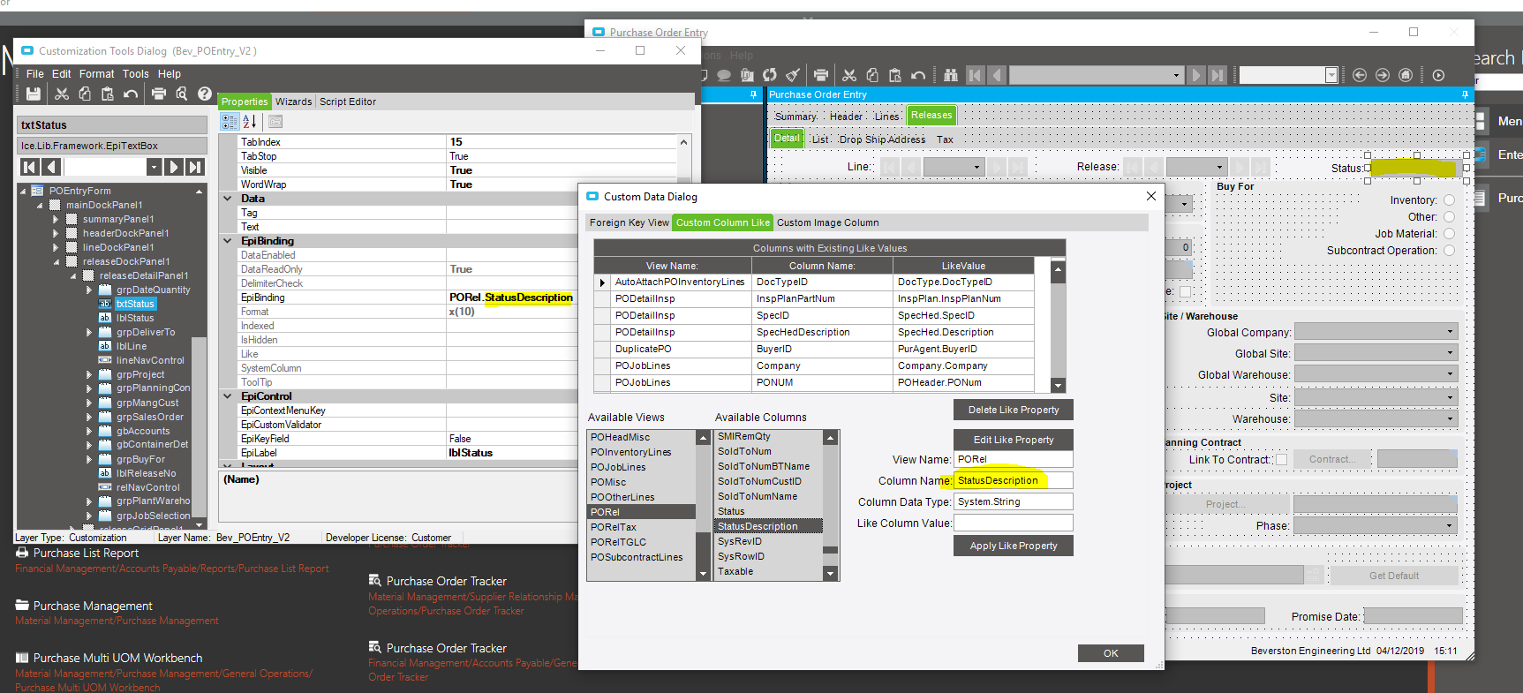
Task: Open the Custom Image Column tab
Action: [828, 222]
